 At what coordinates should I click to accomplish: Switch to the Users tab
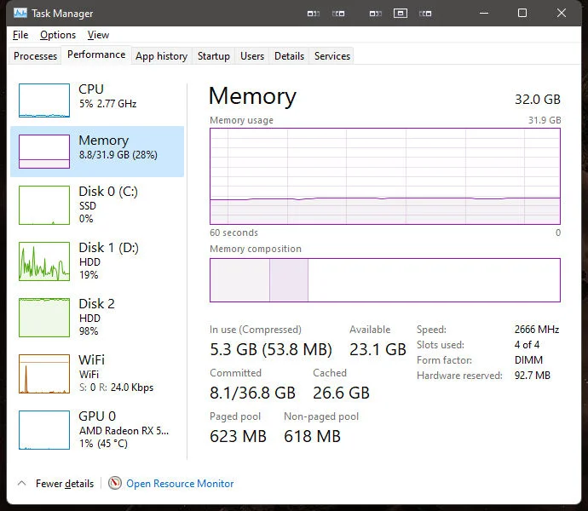[252, 56]
